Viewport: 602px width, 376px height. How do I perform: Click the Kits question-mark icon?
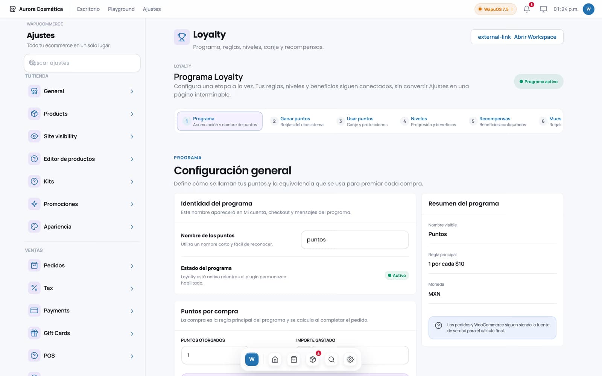click(34, 182)
